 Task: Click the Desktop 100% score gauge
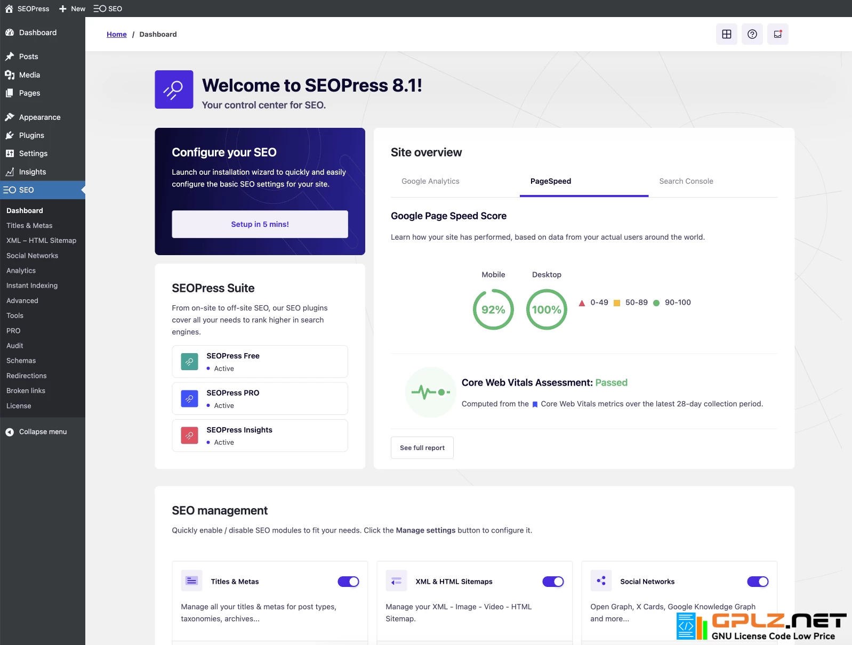[546, 309]
